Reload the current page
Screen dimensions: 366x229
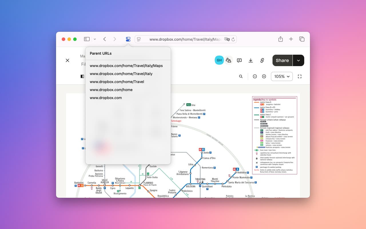coord(233,39)
